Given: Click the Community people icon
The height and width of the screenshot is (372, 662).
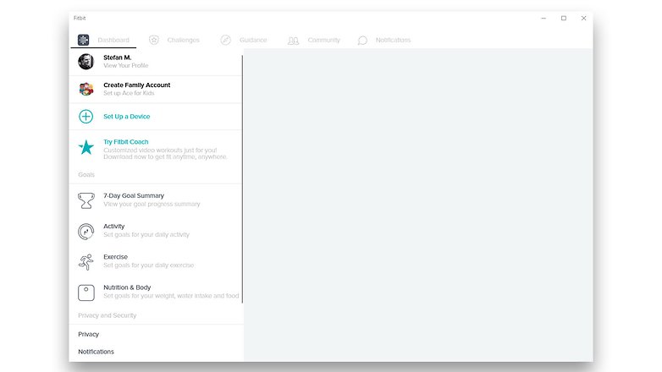Looking at the screenshot, I should pos(293,41).
